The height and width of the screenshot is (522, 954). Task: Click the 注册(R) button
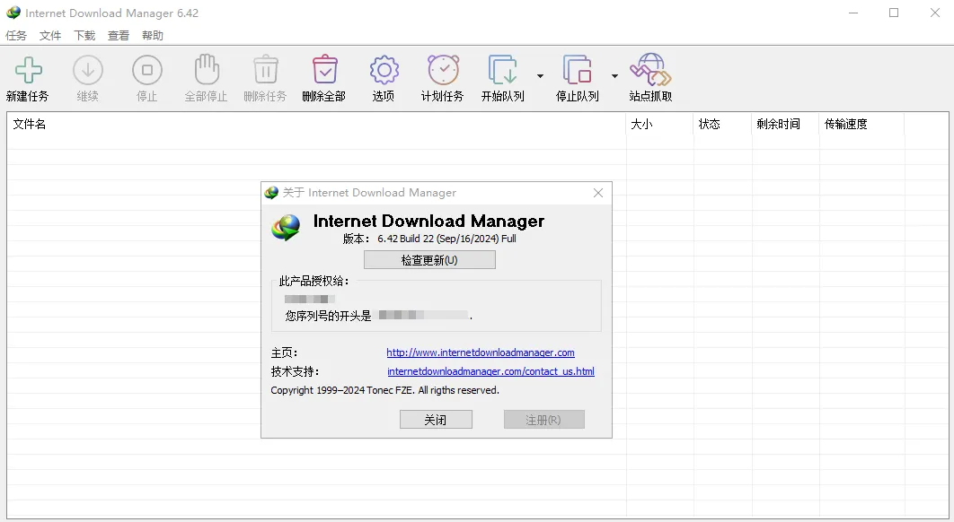pos(544,420)
